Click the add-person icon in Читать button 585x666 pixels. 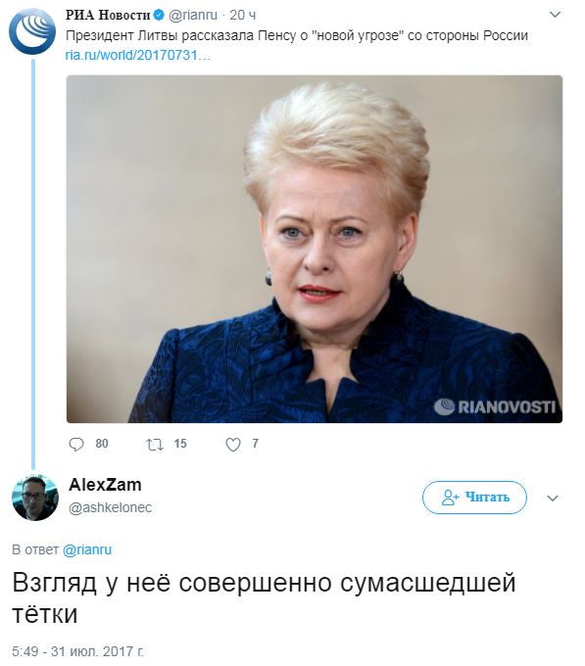pos(451,498)
